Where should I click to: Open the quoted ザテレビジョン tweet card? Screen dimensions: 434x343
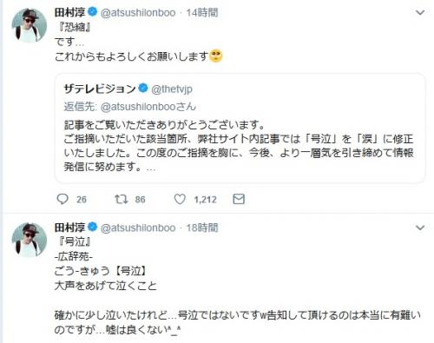click(x=240, y=128)
